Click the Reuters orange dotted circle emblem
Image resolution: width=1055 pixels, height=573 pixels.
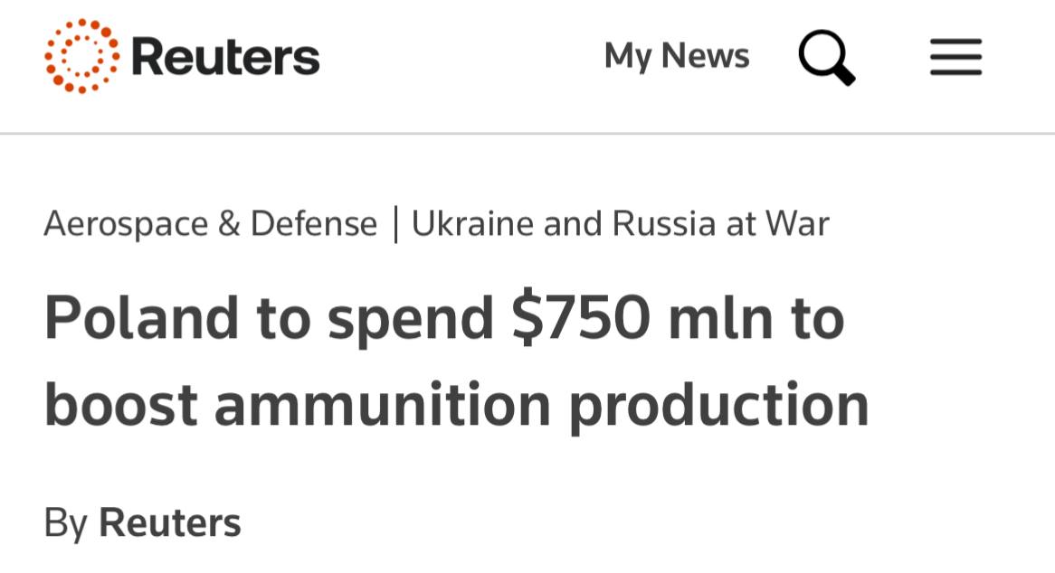(x=81, y=56)
